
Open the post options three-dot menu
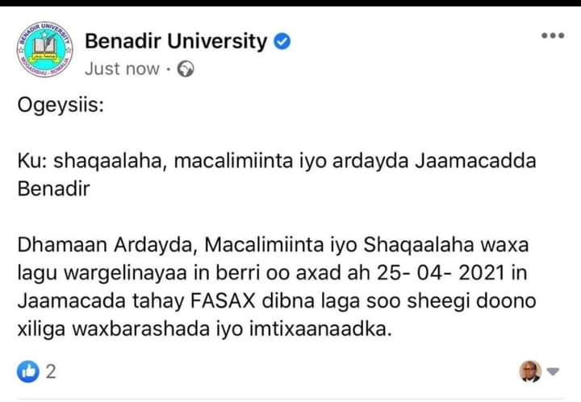pos(553,36)
